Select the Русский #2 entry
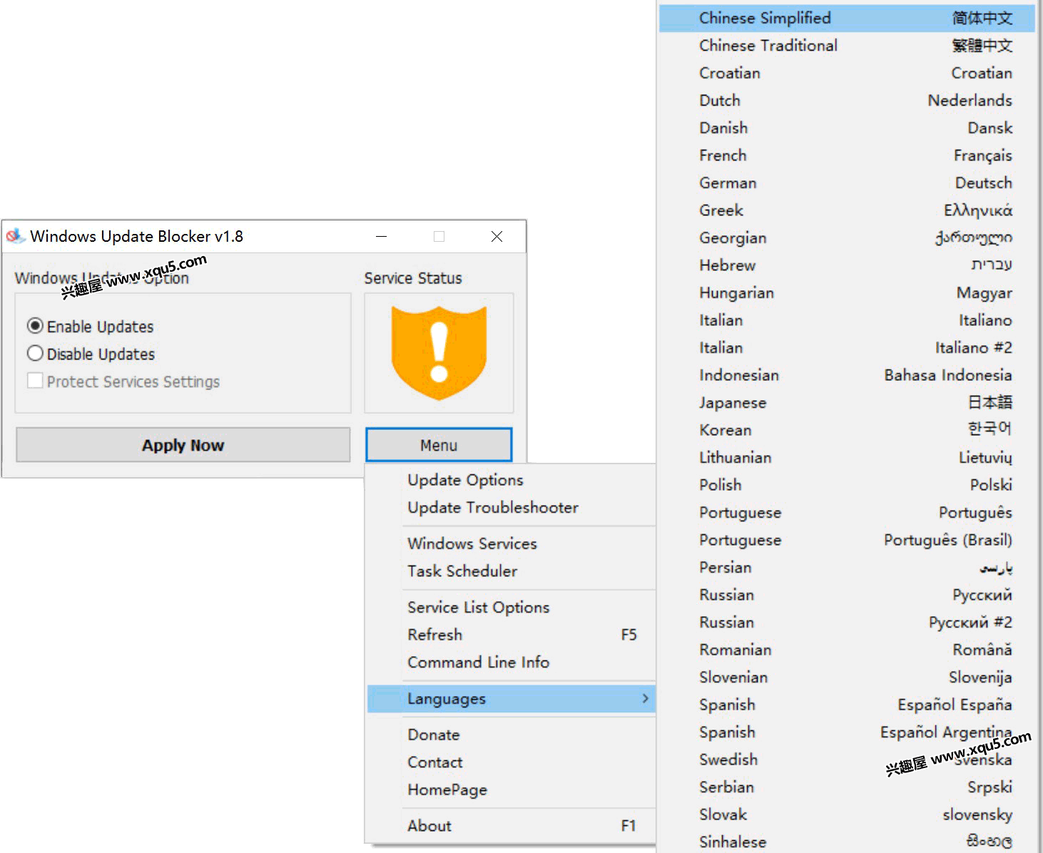Image resolution: width=1043 pixels, height=853 pixels. pyautogui.click(x=847, y=622)
